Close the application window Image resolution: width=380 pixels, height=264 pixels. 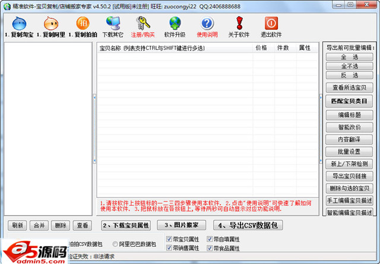pyautogui.click(x=367, y=5)
